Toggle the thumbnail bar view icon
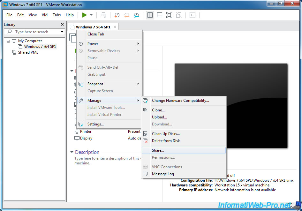This screenshot has height=211, width=302. tap(160, 15)
